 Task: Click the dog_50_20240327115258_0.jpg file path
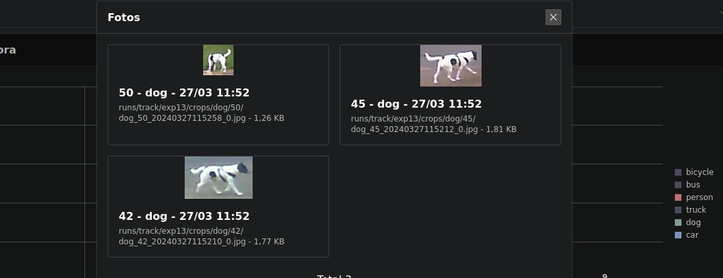(201, 113)
